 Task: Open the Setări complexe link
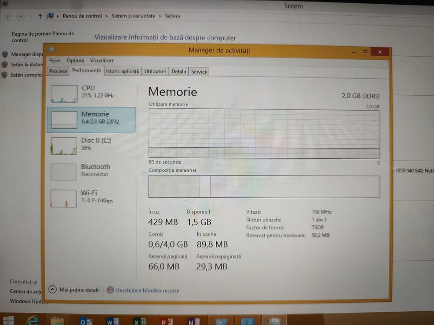click(x=27, y=75)
